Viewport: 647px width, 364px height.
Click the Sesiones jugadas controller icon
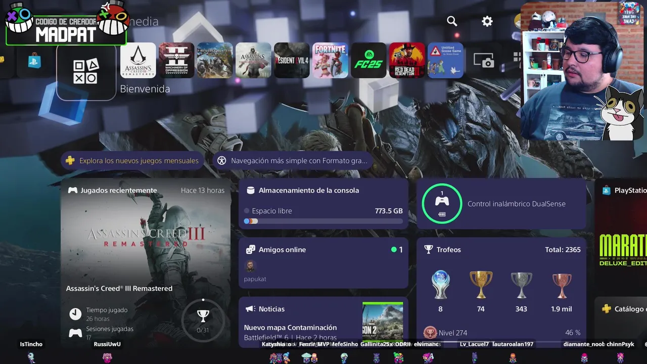(75, 333)
